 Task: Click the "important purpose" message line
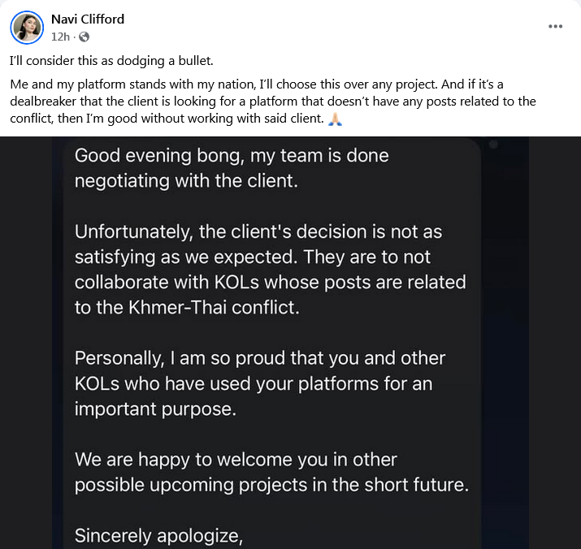154,409
